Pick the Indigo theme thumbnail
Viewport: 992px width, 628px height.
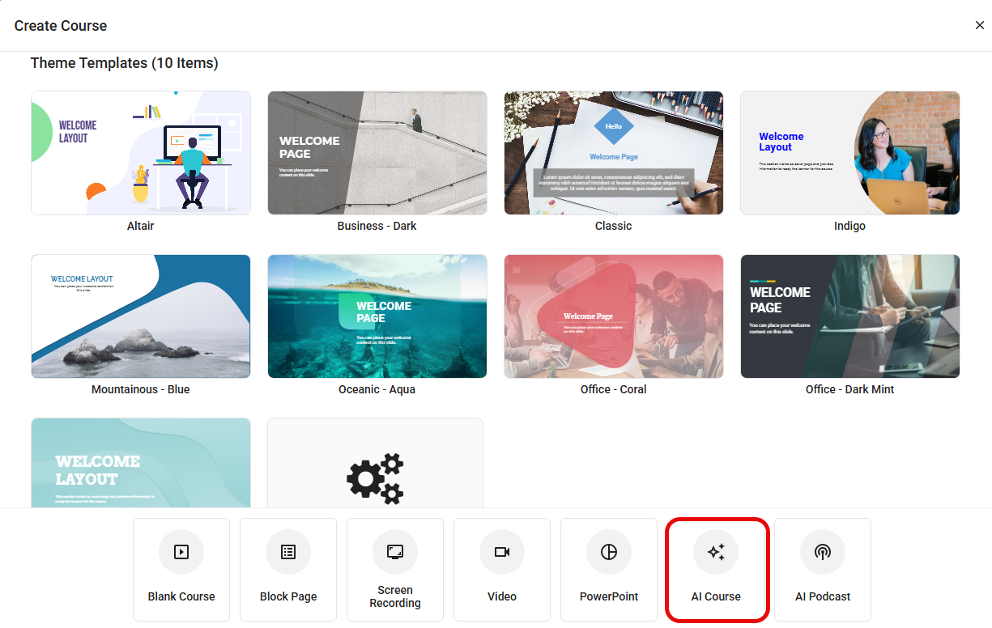[850, 153]
